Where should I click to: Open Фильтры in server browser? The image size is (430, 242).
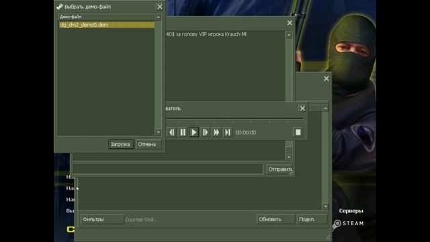(x=102, y=220)
